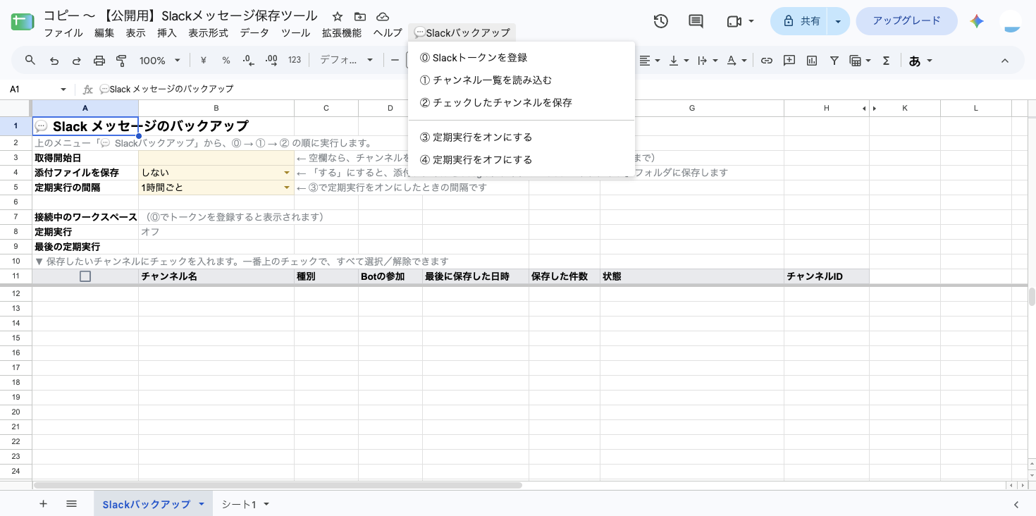This screenshot has width=1036, height=516.
Task: Decrease font size minus button
Action: click(x=395, y=61)
